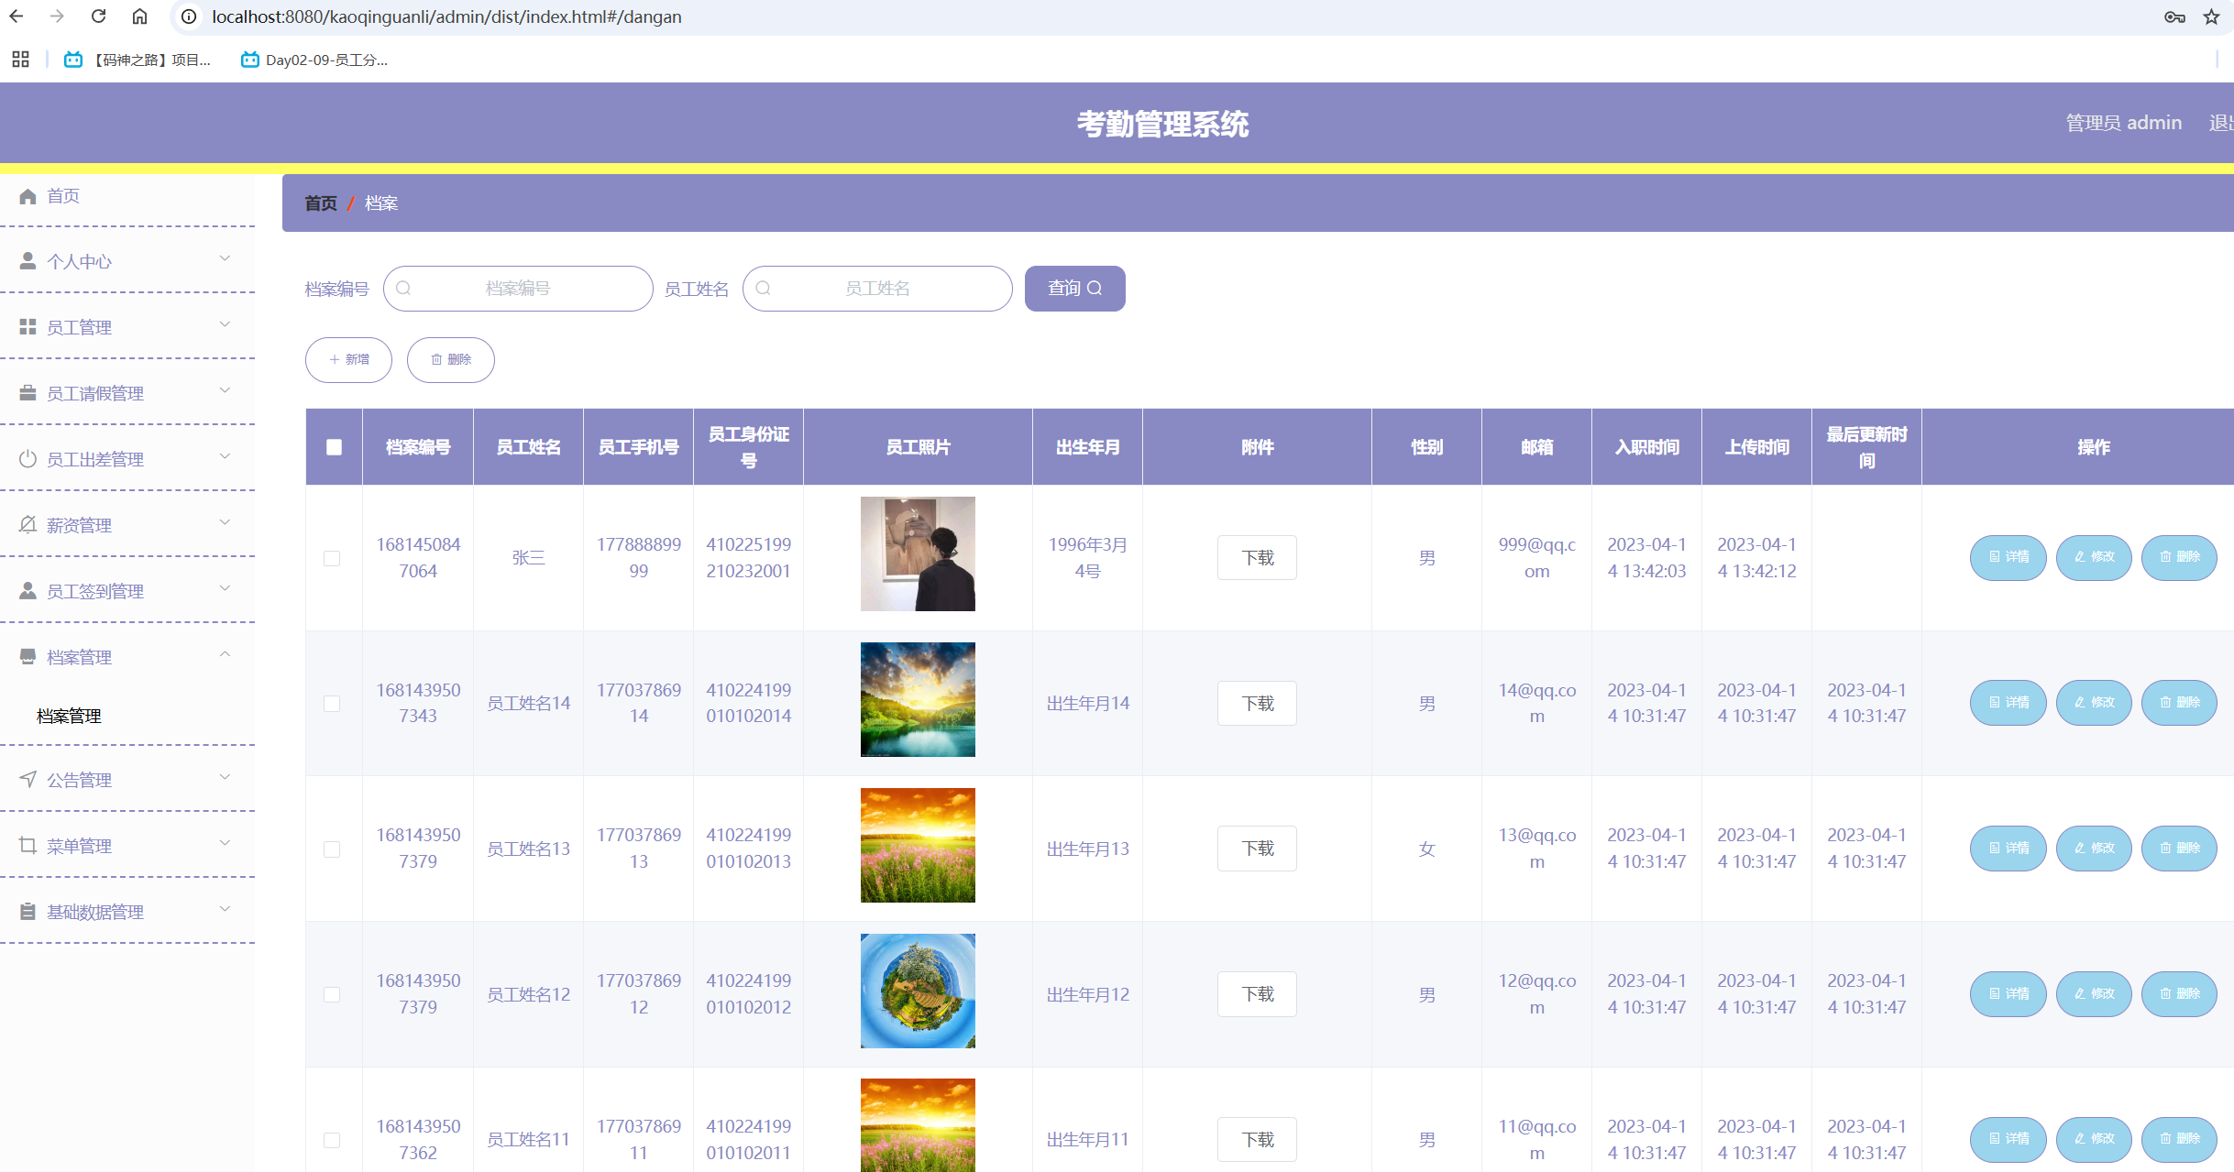
Task: Click the power icon next to 员工出差管理
Action: tap(28, 459)
